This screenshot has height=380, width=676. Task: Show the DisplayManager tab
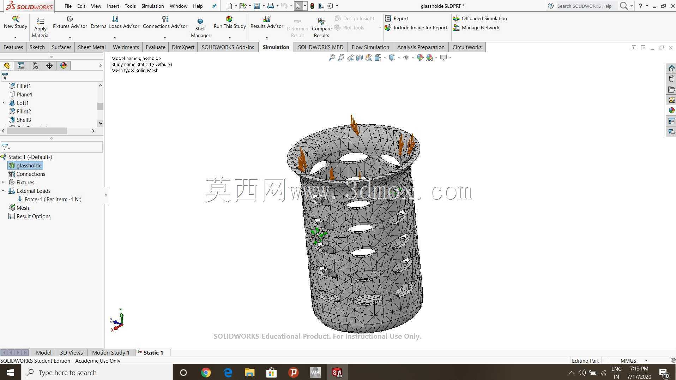click(64, 66)
